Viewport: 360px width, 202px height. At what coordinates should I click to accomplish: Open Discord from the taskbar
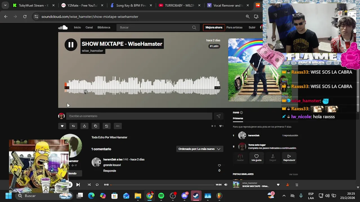pyautogui.click(x=184, y=196)
